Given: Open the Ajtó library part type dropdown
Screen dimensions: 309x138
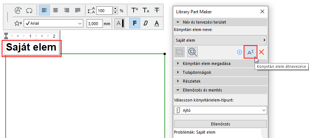Looking at the screenshot, I should point(221,110).
